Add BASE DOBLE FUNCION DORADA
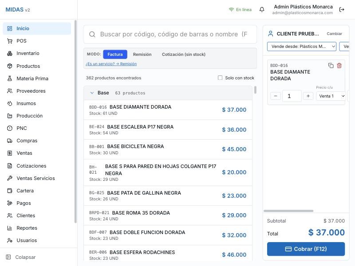The width and height of the screenshot is (355, 266). point(168,235)
